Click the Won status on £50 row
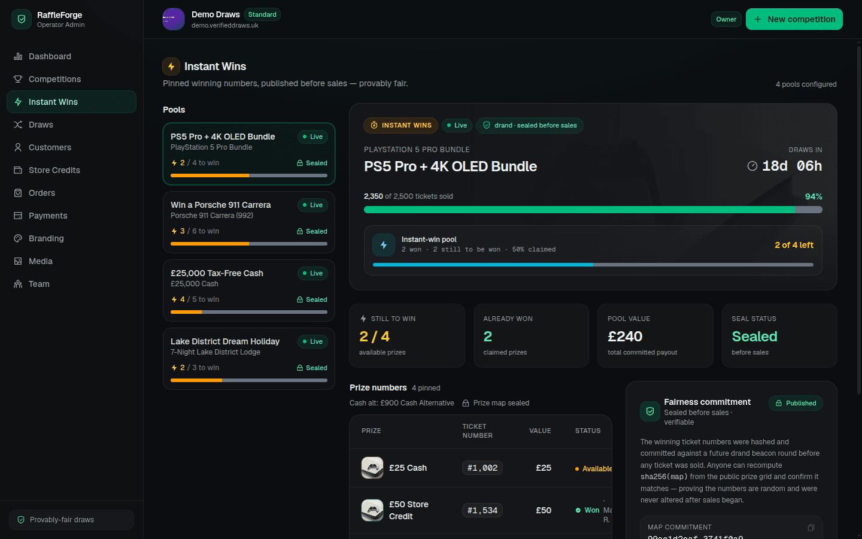The height and width of the screenshot is (539, 862). [x=587, y=510]
